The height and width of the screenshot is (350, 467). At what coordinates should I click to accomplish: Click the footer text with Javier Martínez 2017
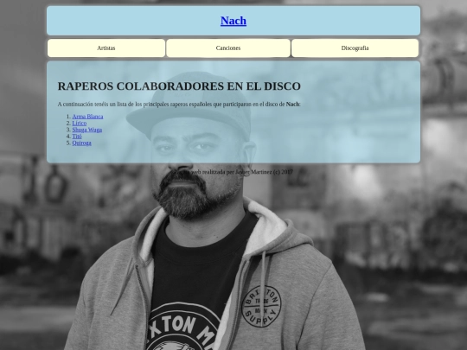[233, 172]
